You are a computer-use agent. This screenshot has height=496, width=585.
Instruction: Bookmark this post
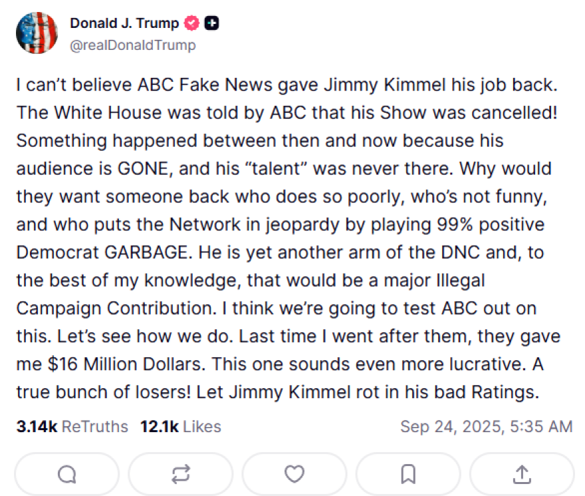click(408, 474)
